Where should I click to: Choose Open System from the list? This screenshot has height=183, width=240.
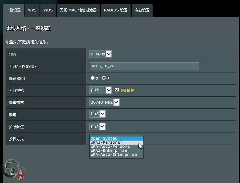116,138
